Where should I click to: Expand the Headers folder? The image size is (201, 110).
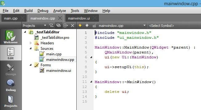click(x=31, y=43)
